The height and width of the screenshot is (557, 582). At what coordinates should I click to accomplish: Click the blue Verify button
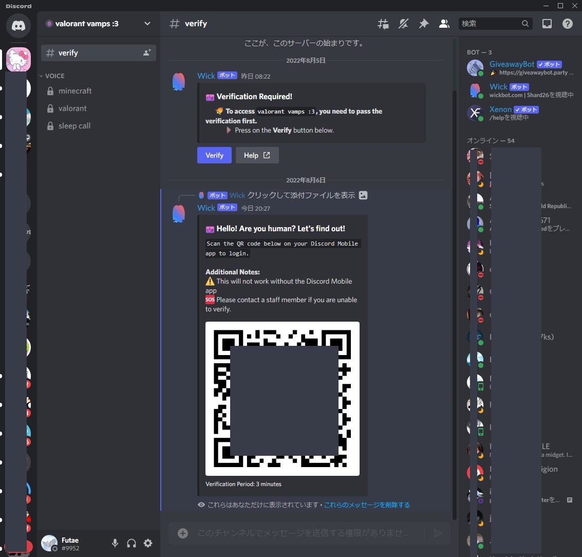(214, 155)
